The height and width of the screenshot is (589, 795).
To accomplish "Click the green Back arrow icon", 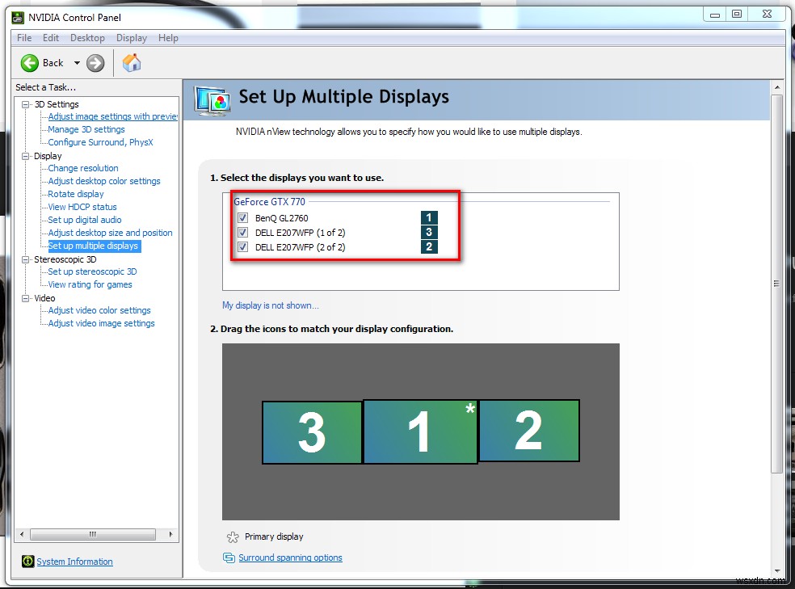I will (29, 63).
